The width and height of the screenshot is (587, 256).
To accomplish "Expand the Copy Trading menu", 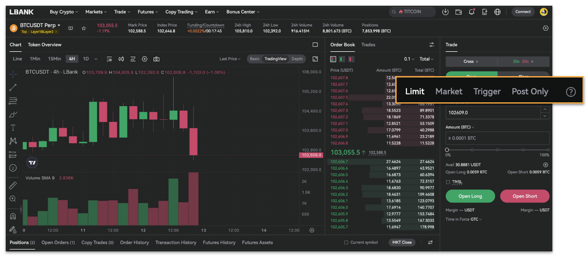I will pyautogui.click(x=181, y=12).
